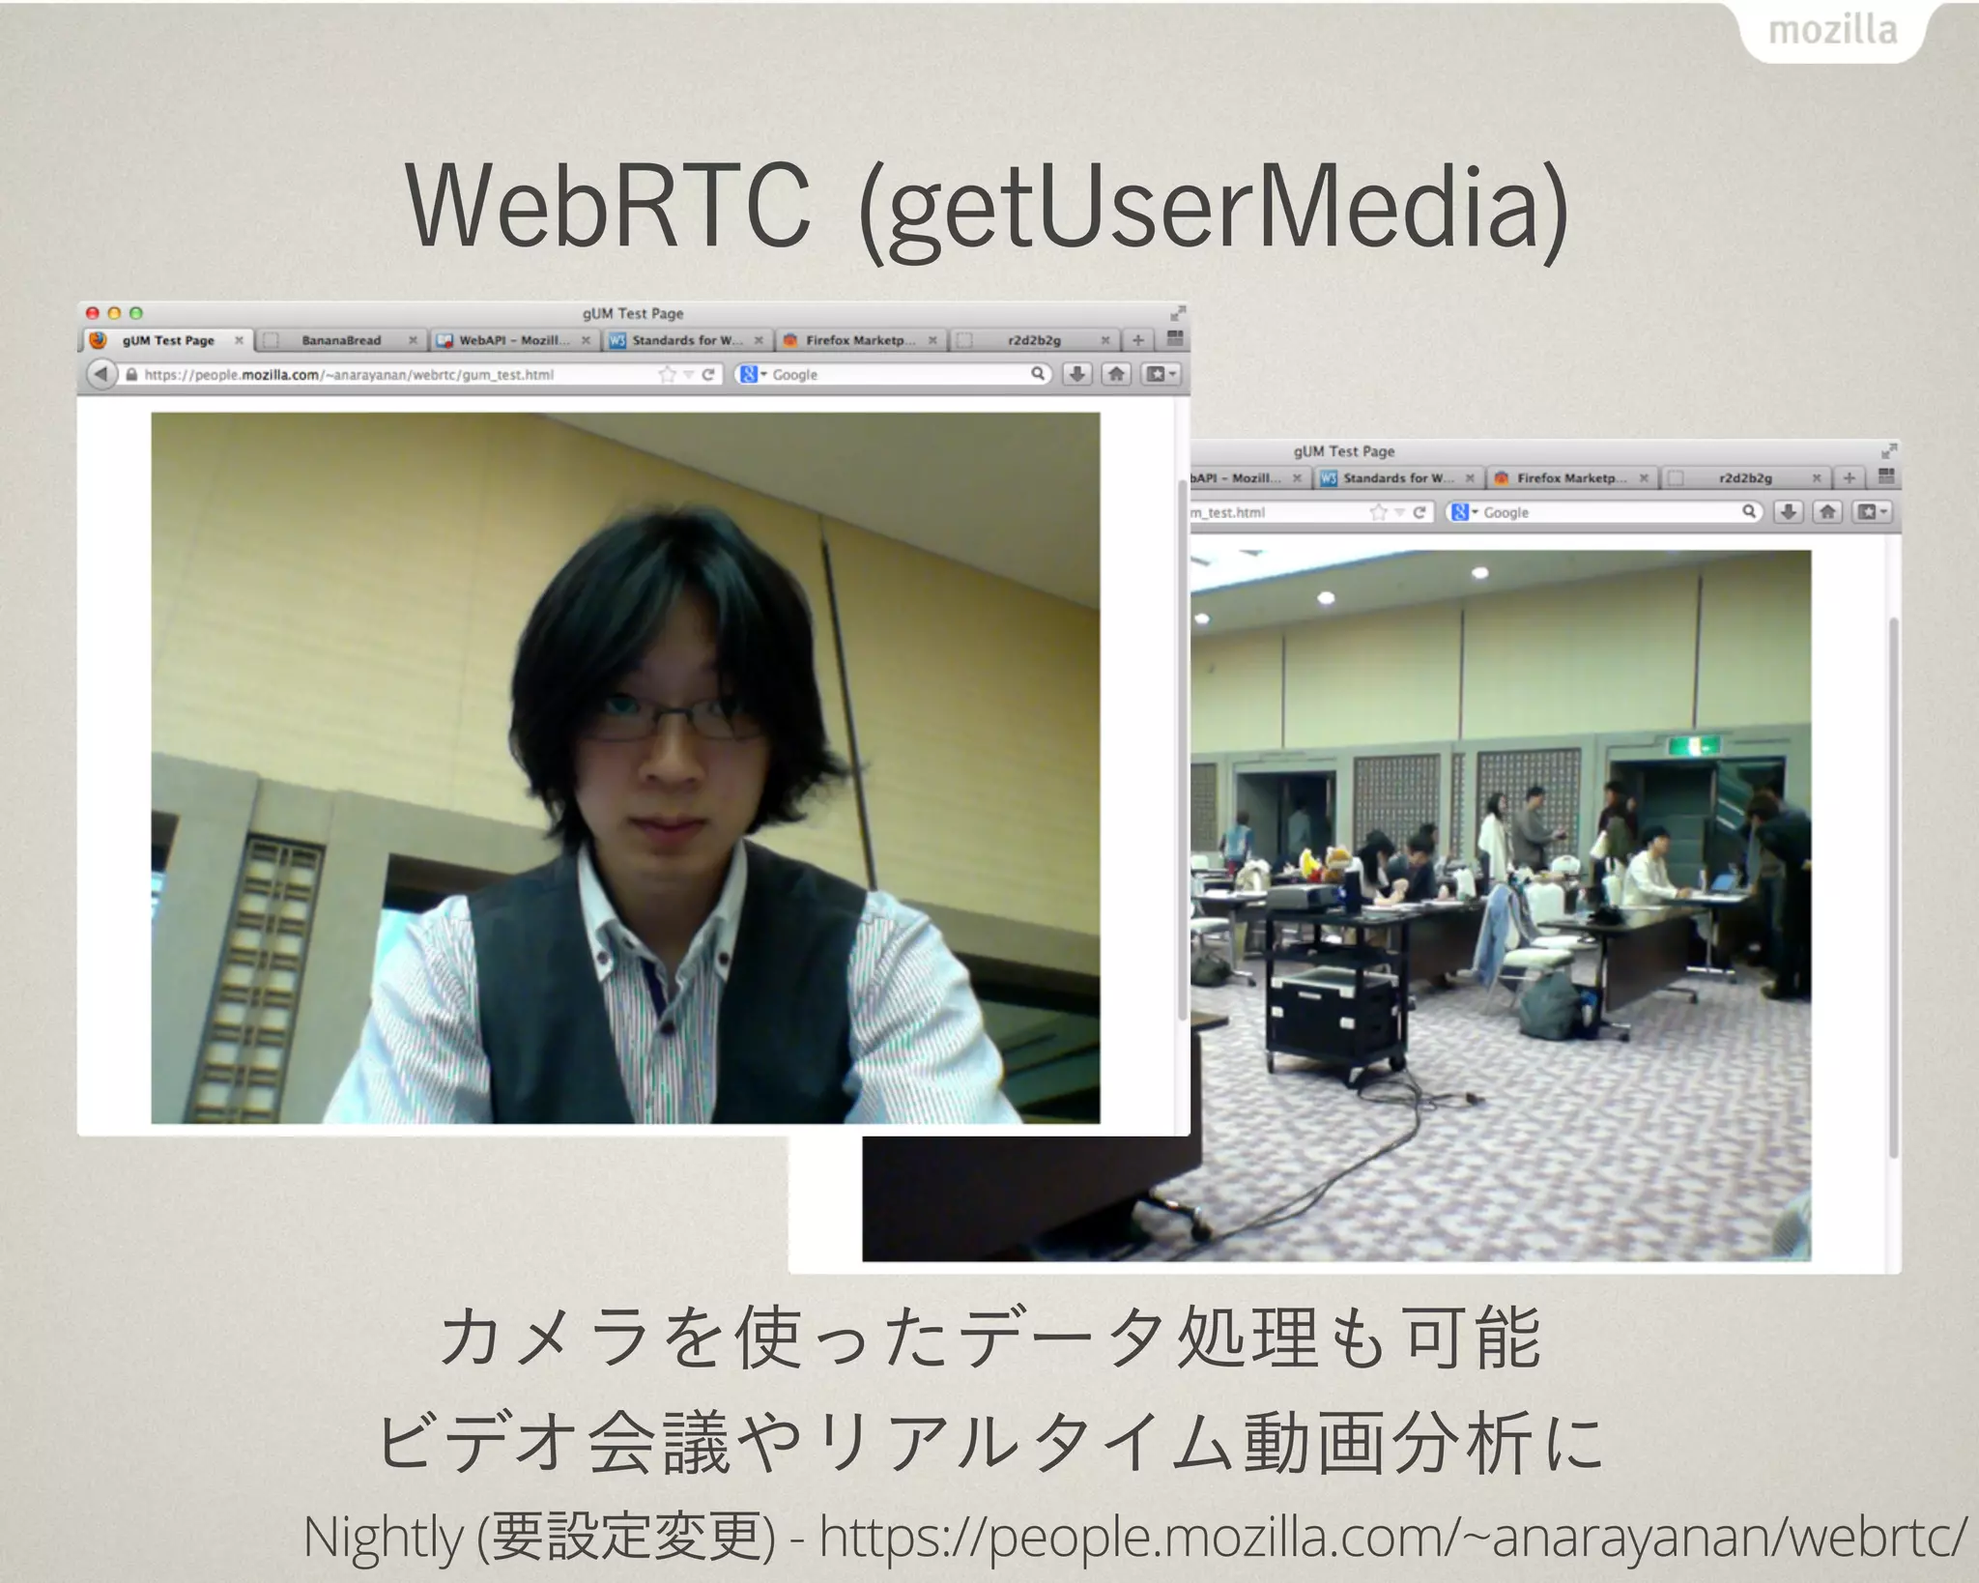The height and width of the screenshot is (1583, 1979).
Task: Bookmark page with front window's star icon
Action: point(666,374)
